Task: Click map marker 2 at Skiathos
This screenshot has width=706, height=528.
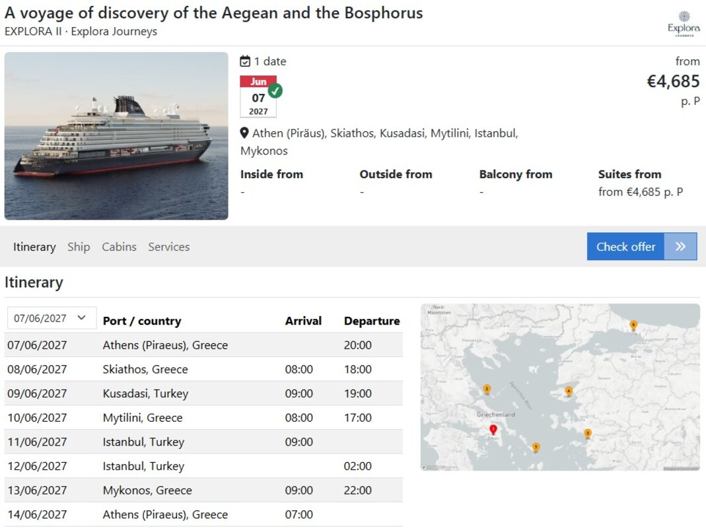Action: point(487,389)
